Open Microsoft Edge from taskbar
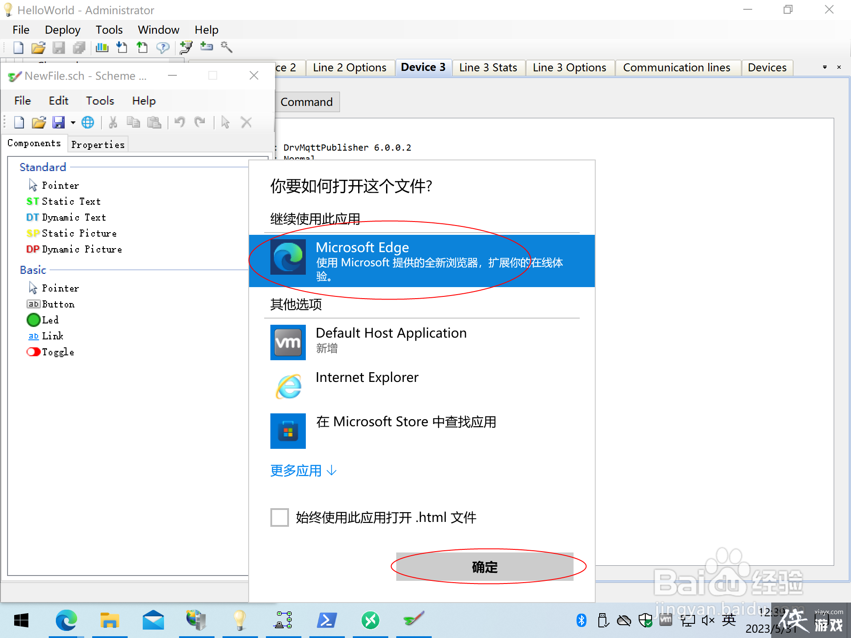Image resolution: width=851 pixels, height=638 pixels. (66, 620)
